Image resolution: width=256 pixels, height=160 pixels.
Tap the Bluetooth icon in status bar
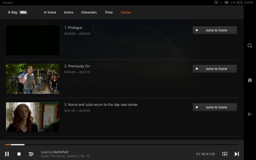[221, 2]
